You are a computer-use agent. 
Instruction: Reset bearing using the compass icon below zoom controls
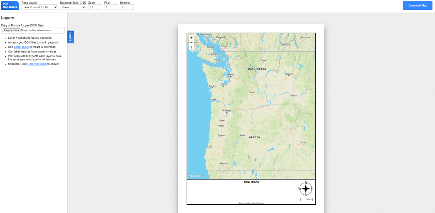tap(191, 47)
